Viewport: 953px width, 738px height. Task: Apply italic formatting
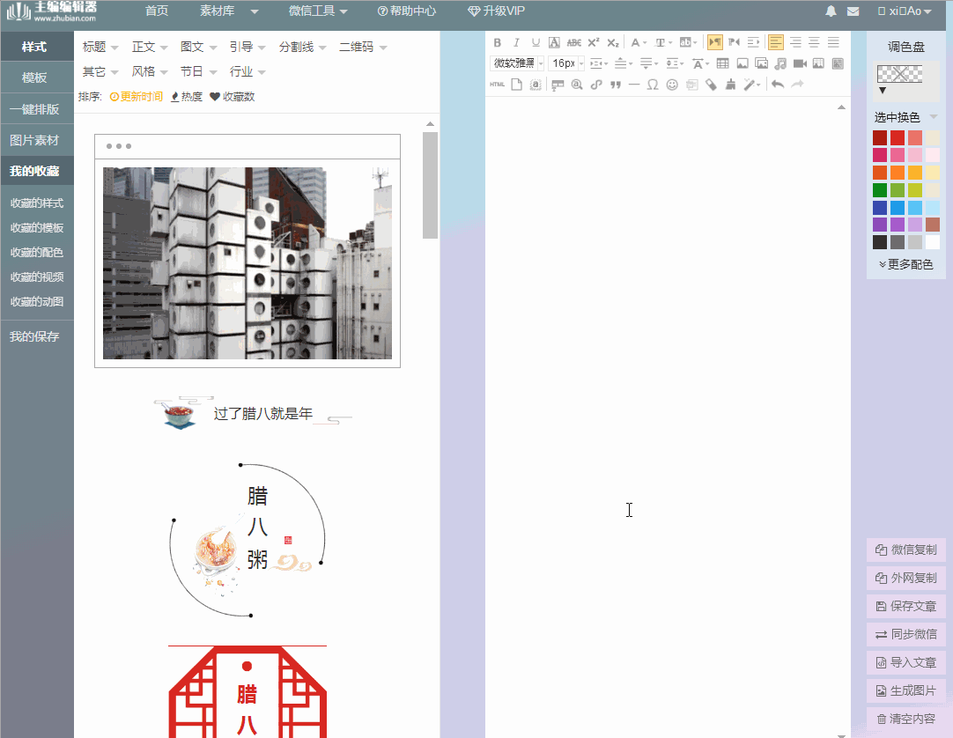click(x=516, y=42)
